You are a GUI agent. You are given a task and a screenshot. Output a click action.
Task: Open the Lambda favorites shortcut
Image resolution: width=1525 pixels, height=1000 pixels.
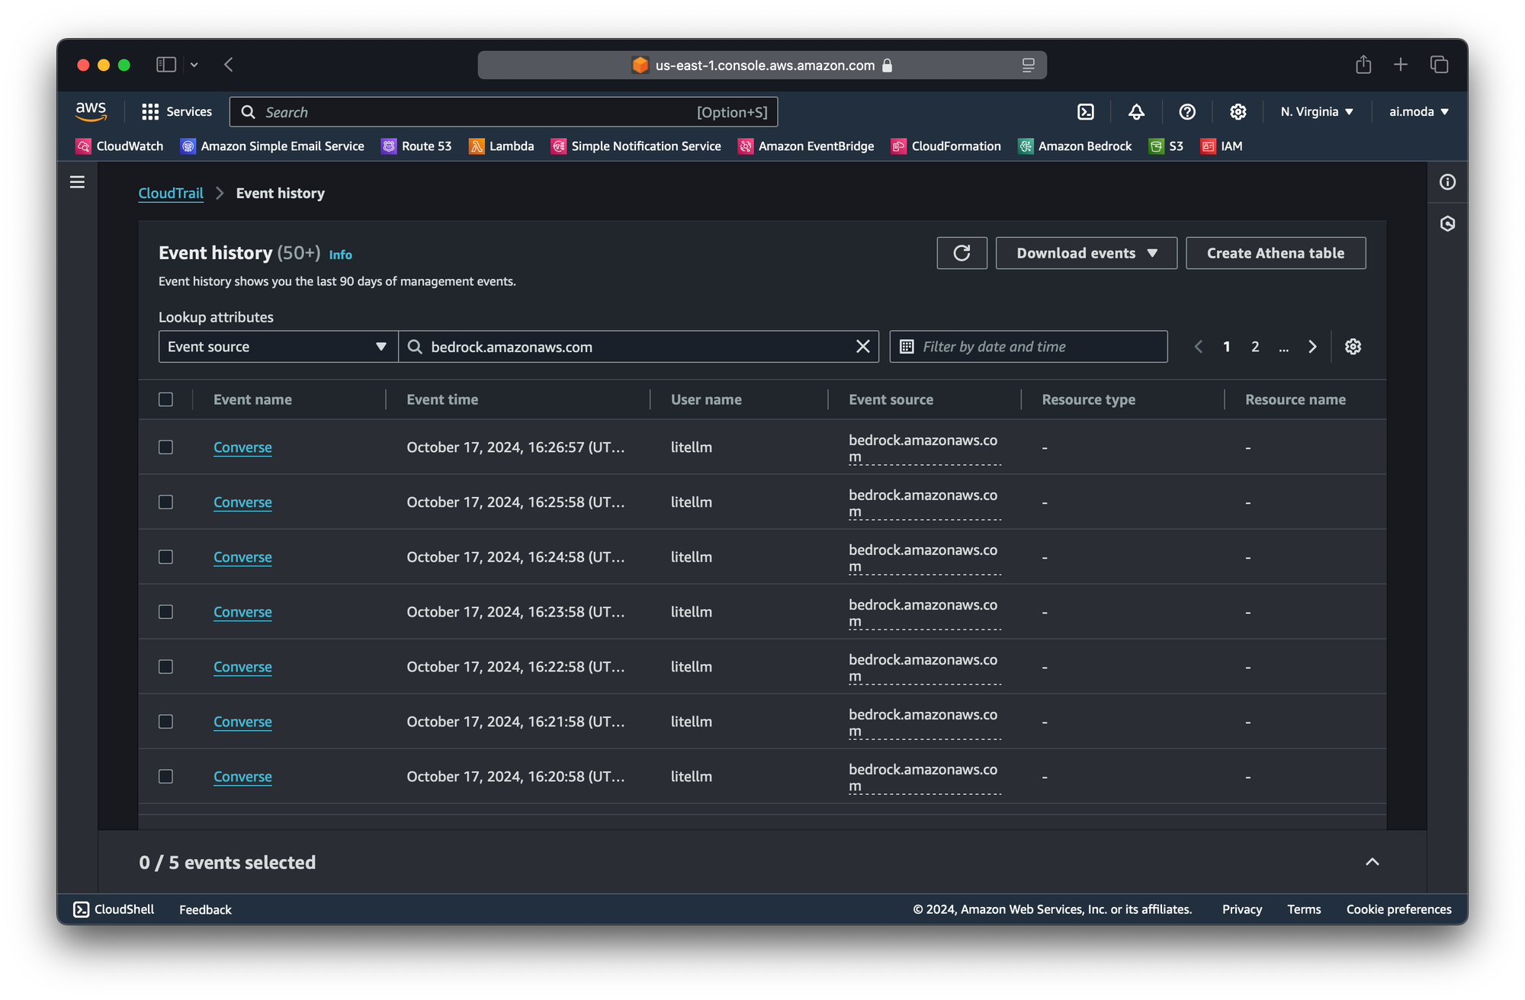[501, 146]
